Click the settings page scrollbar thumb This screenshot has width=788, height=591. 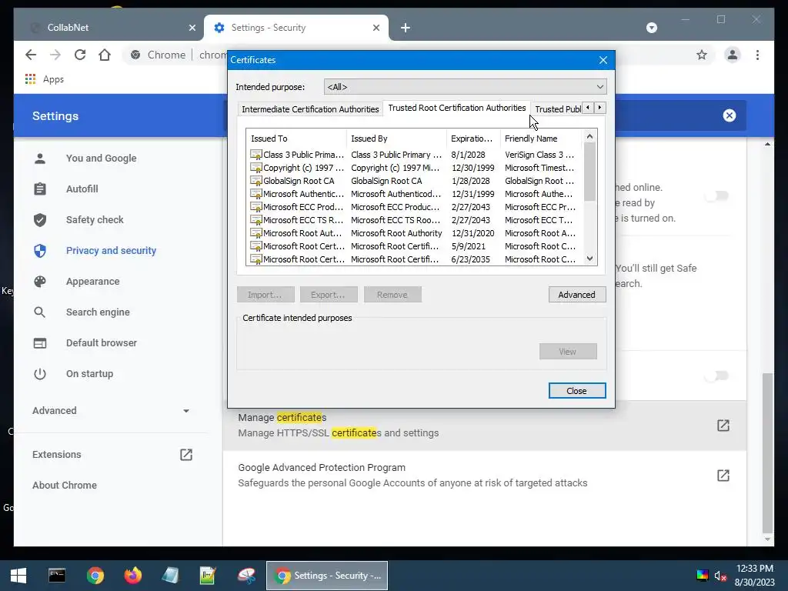(x=767, y=452)
